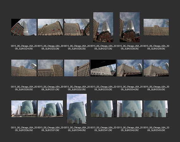Select thumbnail of photo 5L8Y2530.CR2
This screenshot has height=142, width=180.
24,68
